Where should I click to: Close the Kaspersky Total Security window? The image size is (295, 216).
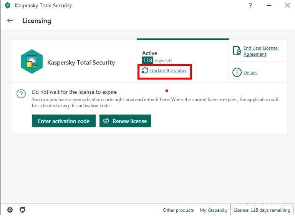pos(287,5)
